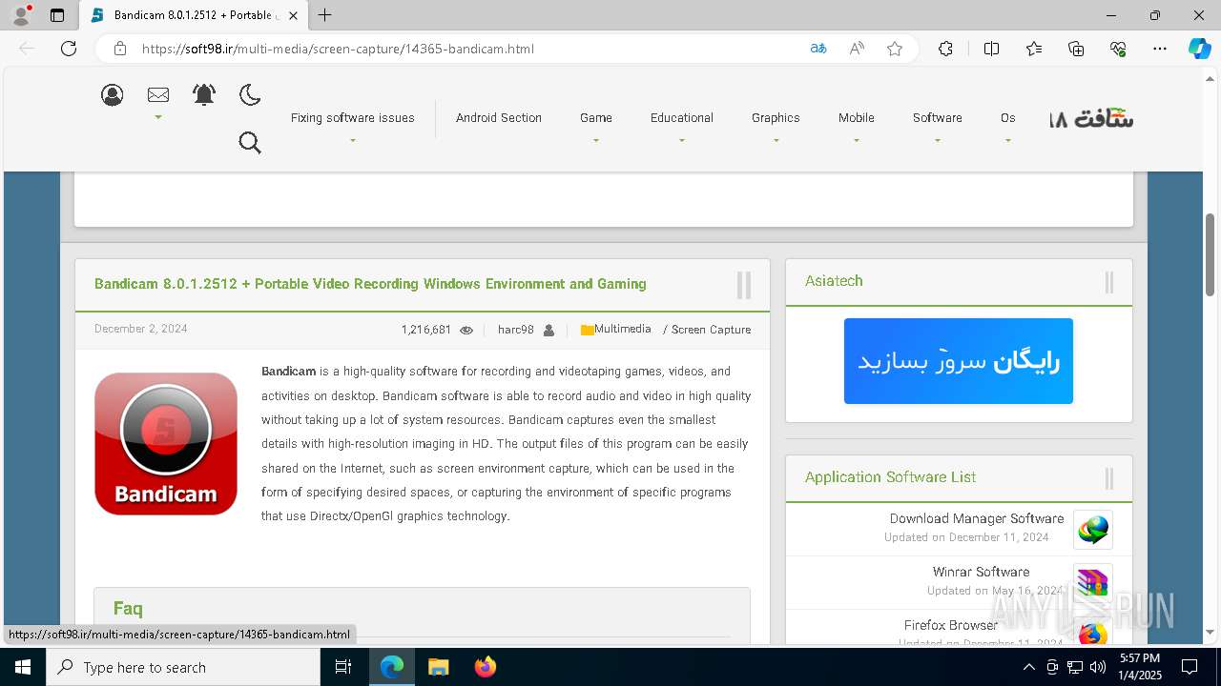Open the Multimedia category link
The height and width of the screenshot is (686, 1221).
pyautogui.click(x=623, y=329)
